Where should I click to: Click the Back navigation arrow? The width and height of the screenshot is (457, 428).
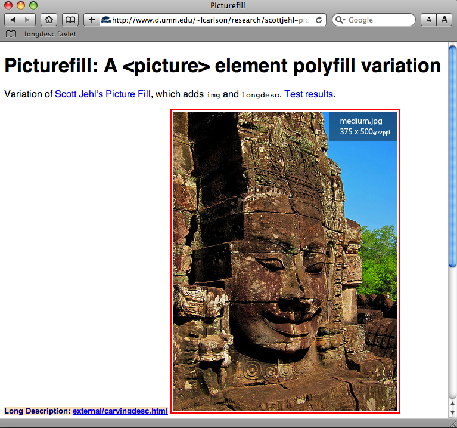point(13,20)
